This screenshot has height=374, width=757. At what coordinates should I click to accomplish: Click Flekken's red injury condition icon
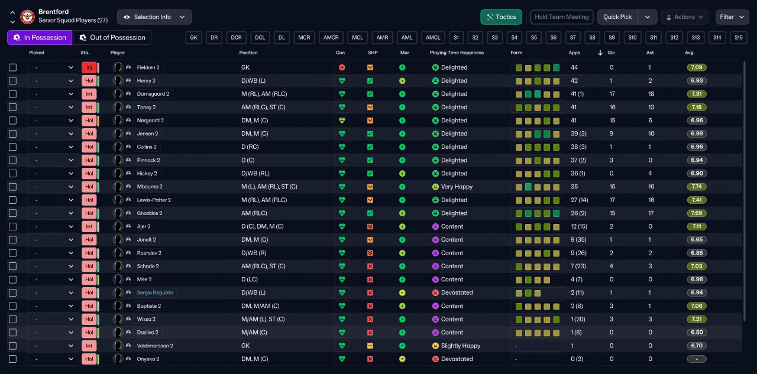pyautogui.click(x=341, y=67)
